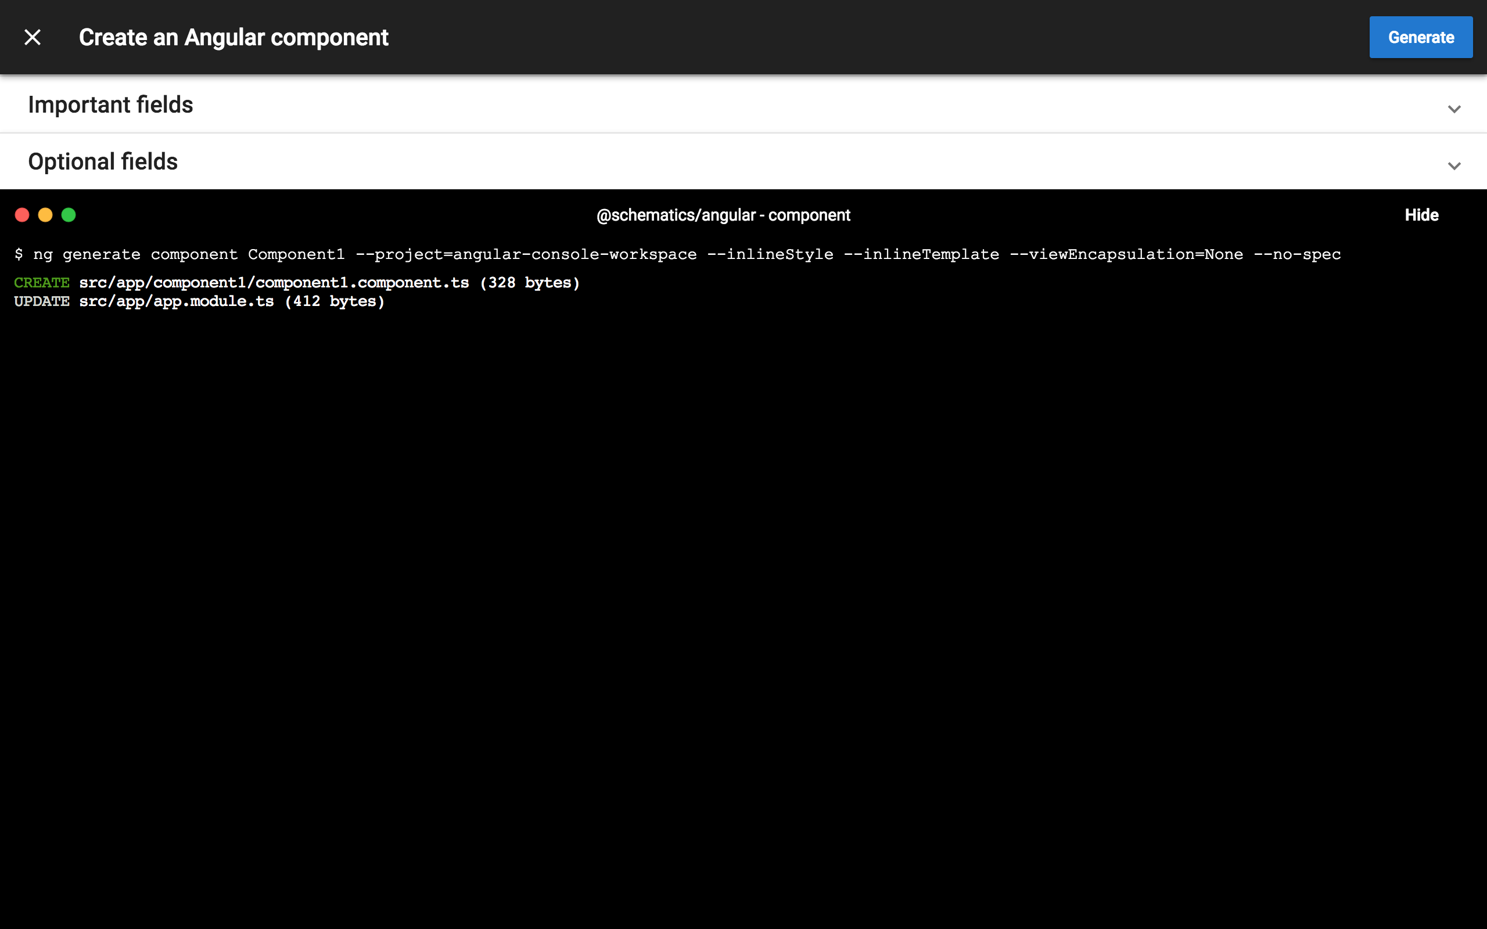Viewport: 1487px width, 929px height.
Task: Click the @schematics/angular - component title
Action: pos(723,214)
